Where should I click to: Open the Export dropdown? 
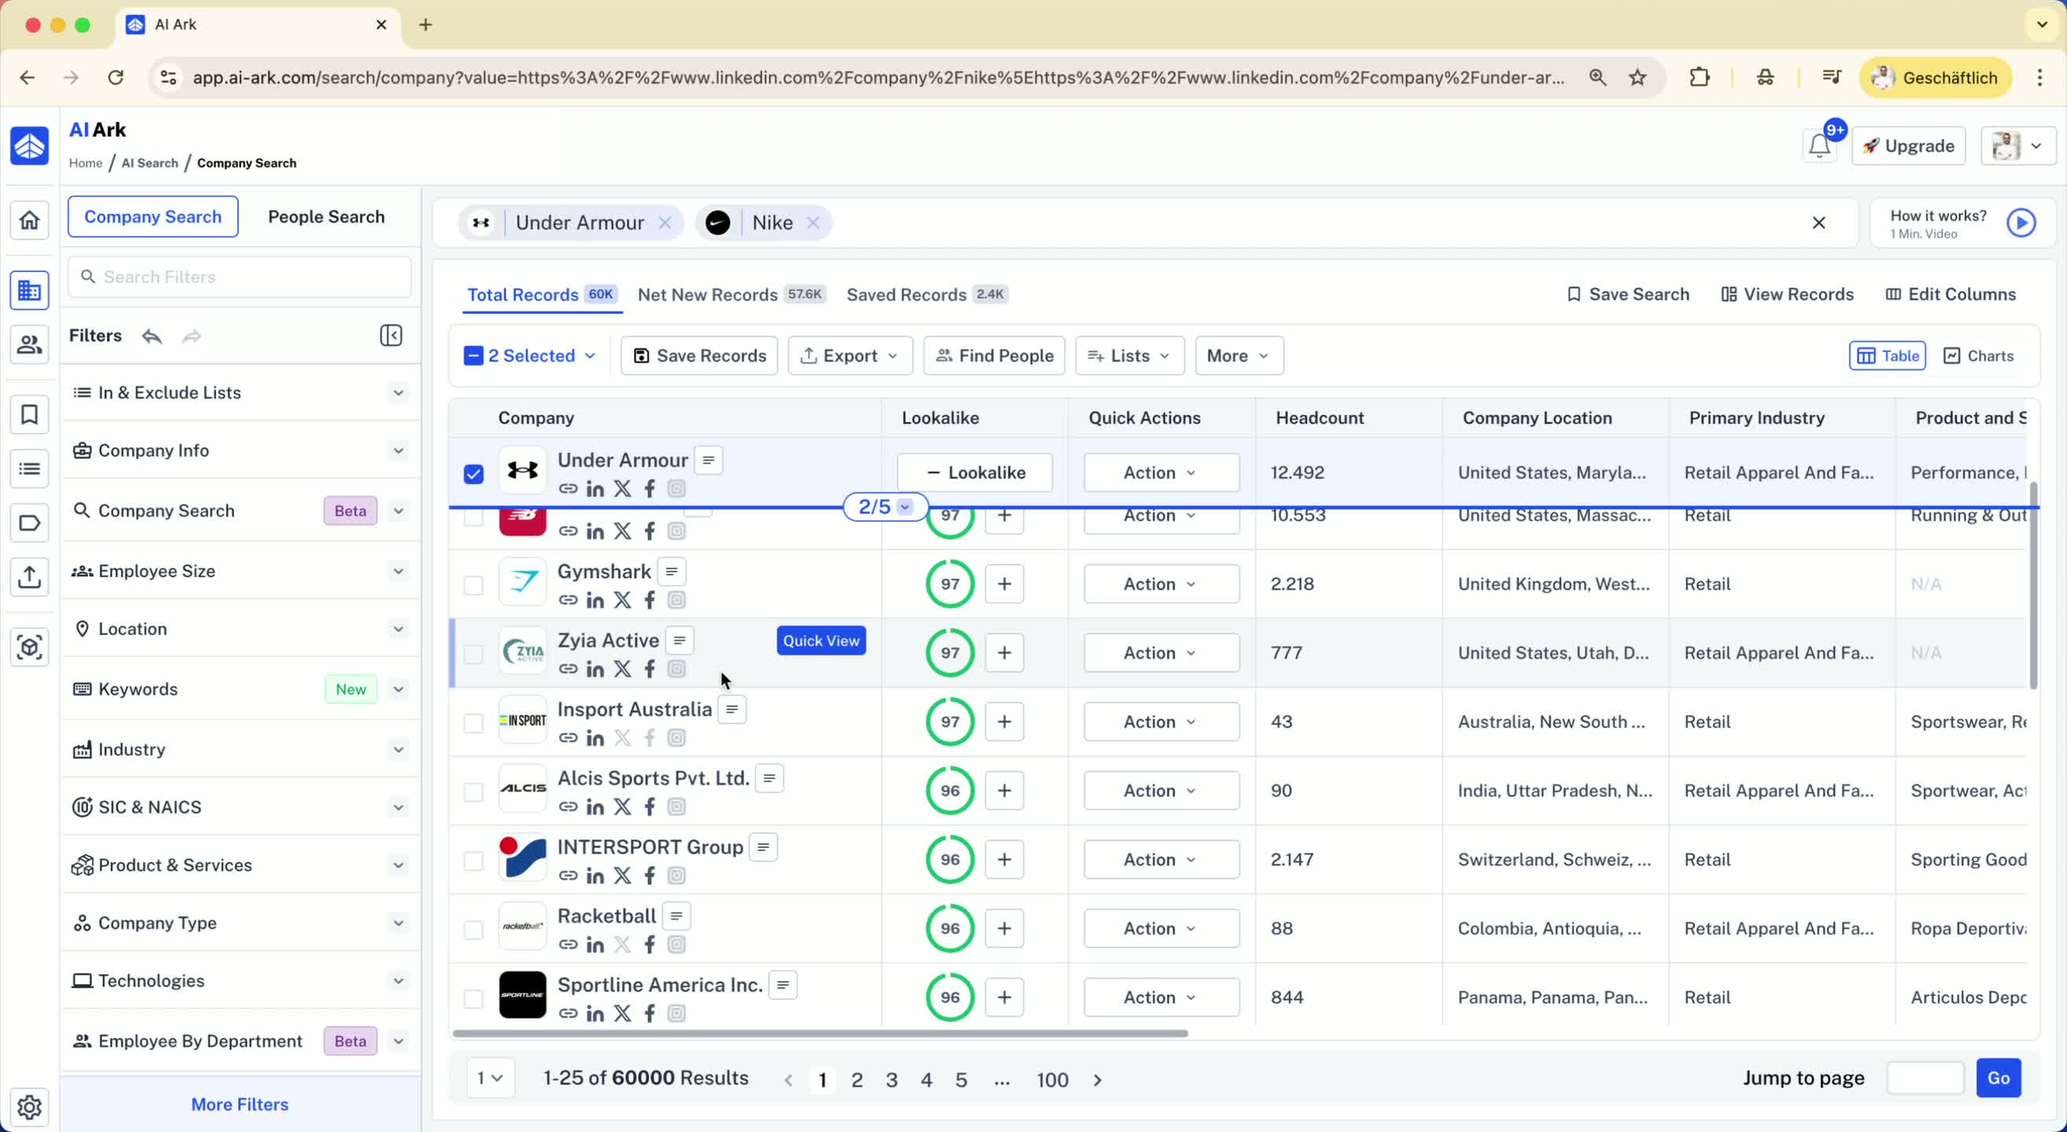pos(850,355)
